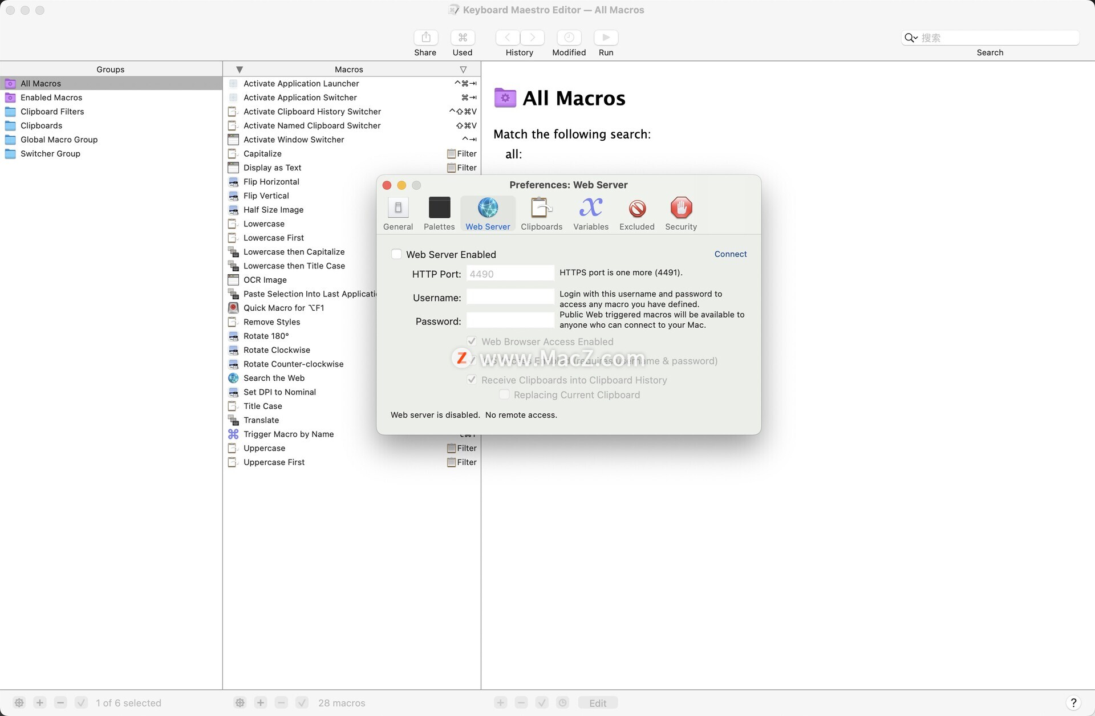Open the Excluded preferences tab

(x=637, y=214)
